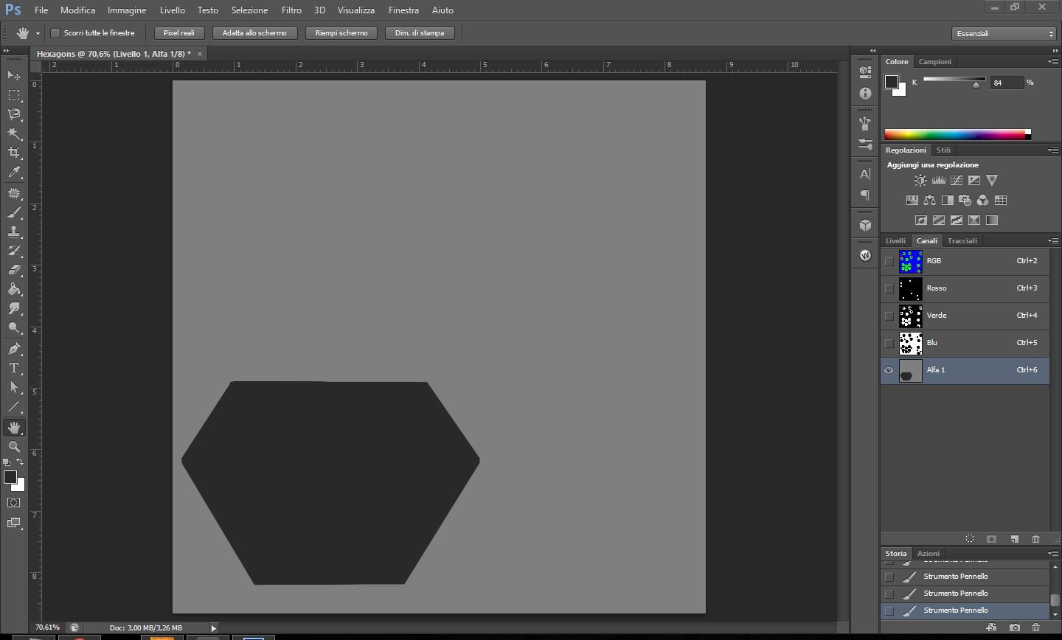Open the Essenziali workspace dropdown
The height and width of the screenshot is (640, 1062).
1004,34
